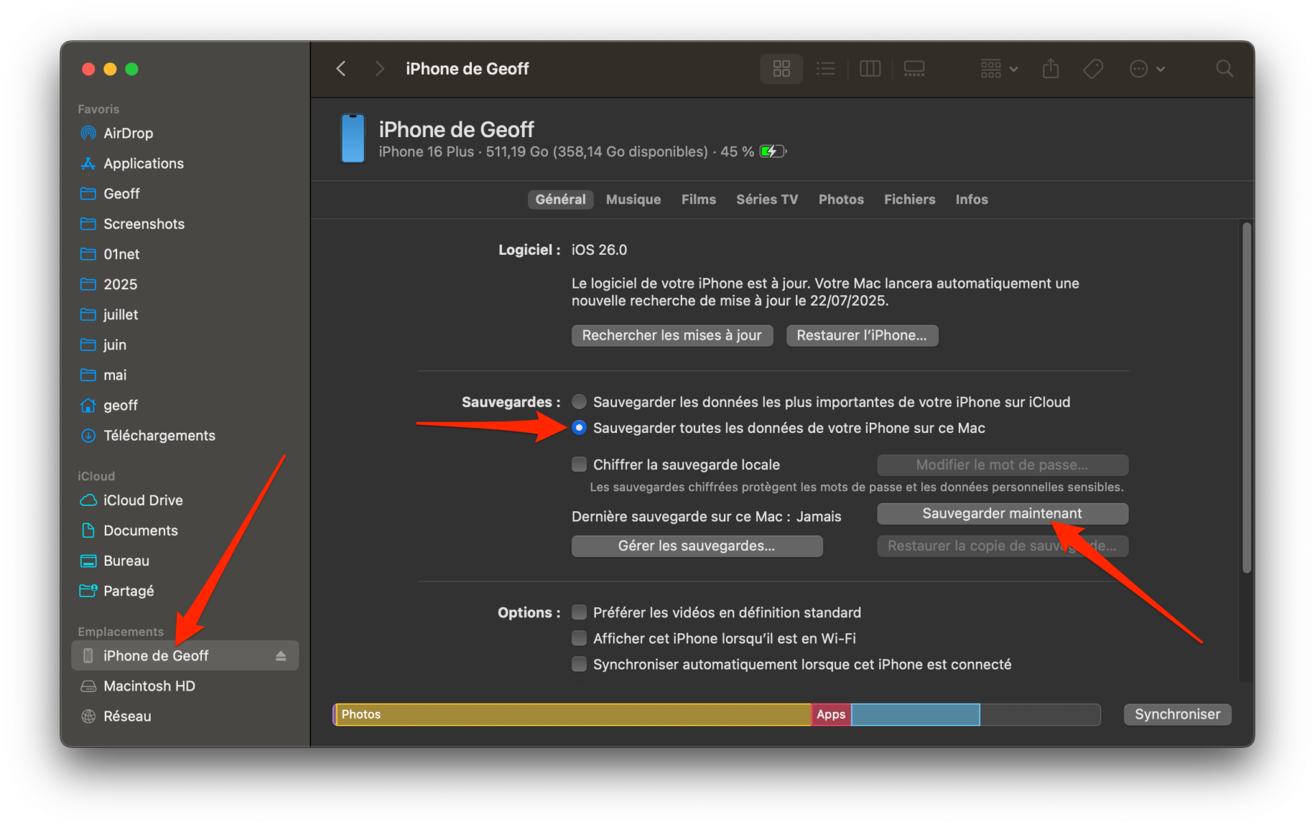This screenshot has width=1315, height=827.
Task: Click the red Apps storage segment
Action: (831, 714)
